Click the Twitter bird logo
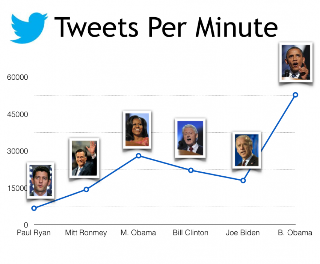The width and height of the screenshot is (320, 264). [29, 27]
